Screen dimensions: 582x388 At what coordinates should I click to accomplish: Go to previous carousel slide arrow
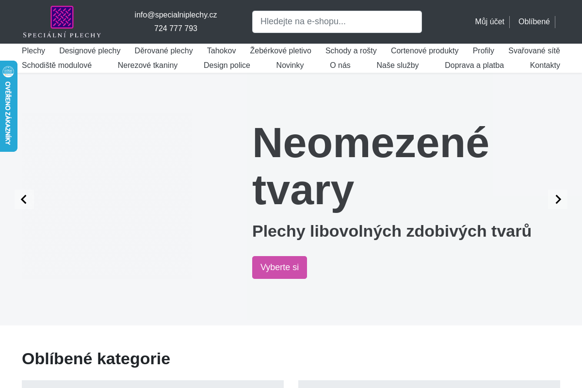[24, 199]
